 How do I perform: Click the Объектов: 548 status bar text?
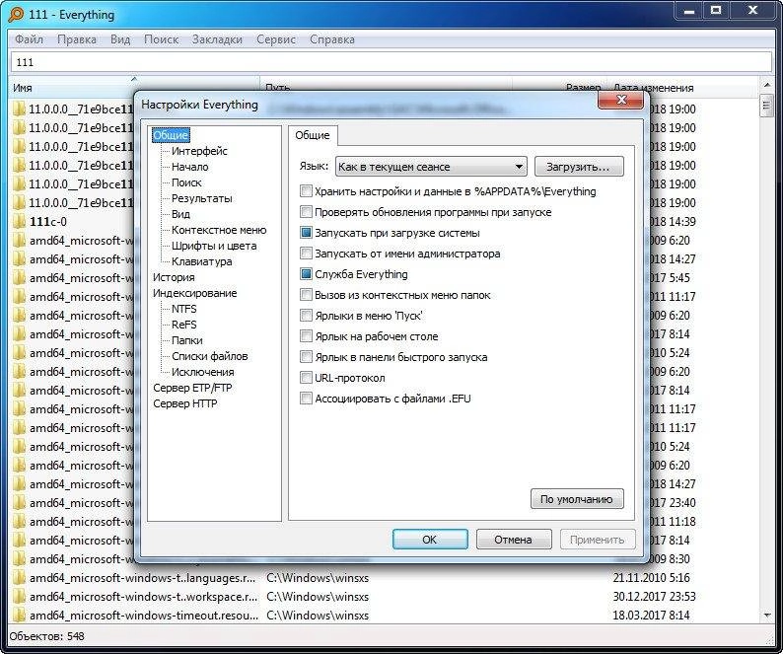[47, 636]
